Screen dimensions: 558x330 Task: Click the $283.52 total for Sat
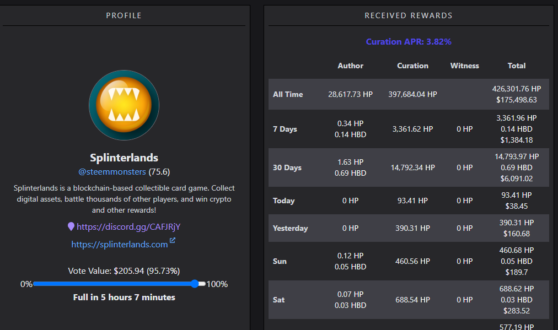517,311
